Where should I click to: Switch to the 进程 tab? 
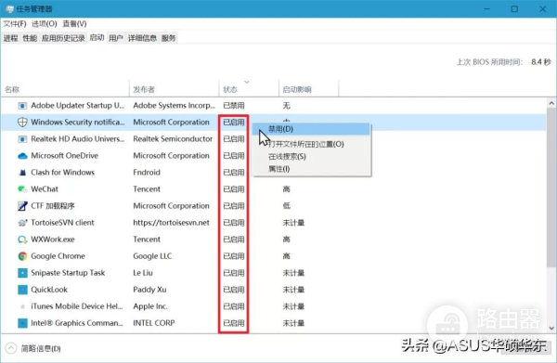coord(10,38)
